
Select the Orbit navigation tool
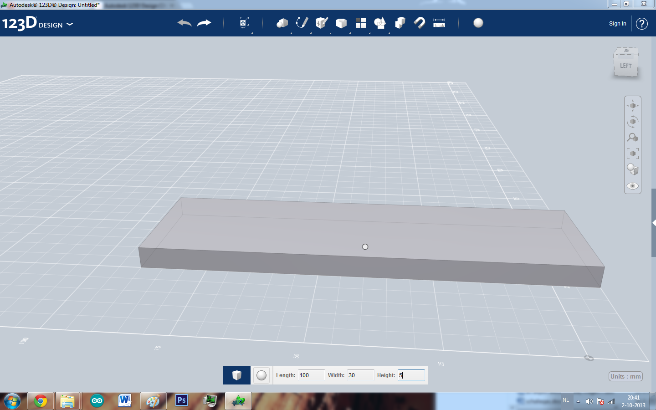[x=633, y=122]
